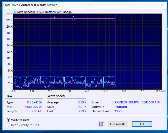Image resolution: width=168 pixels, height=133 pixels.
Task: Click the purple CPU usage legend swatch
Action: coord(55,12)
